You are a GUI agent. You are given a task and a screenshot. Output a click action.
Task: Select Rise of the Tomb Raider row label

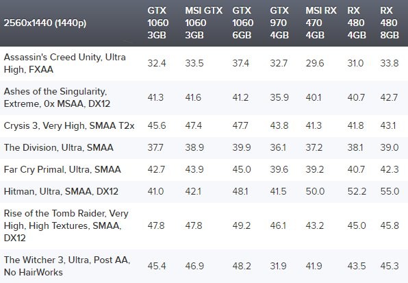coord(66,225)
